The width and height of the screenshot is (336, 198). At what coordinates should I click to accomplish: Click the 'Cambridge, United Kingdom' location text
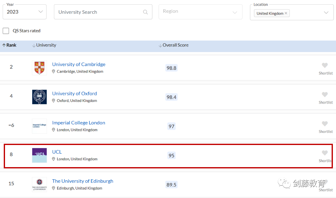click(80, 71)
